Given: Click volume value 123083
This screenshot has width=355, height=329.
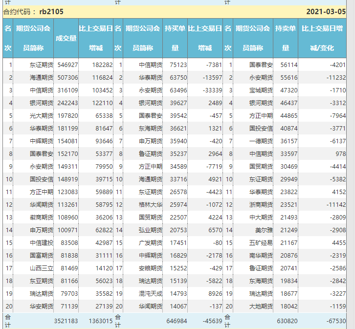Looking at the screenshot, I should click(x=67, y=192).
